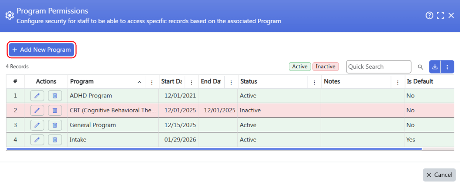Focus the Quick Search field
This screenshot has height=185, width=460.
(x=378, y=67)
